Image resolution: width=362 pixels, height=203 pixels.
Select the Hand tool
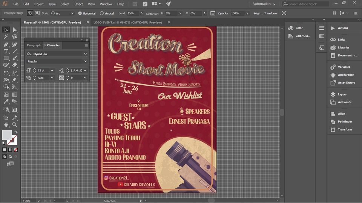[6, 124]
